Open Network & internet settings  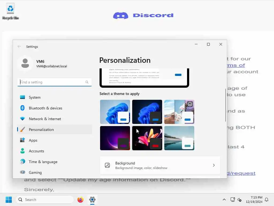coord(55,119)
